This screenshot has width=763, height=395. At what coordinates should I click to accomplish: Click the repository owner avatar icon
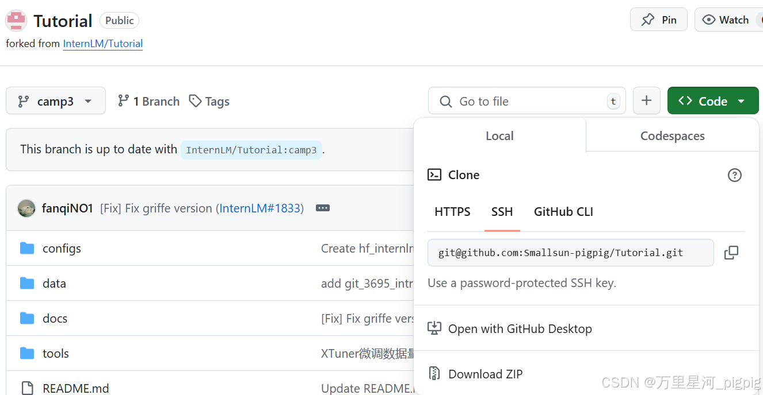click(x=16, y=21)
